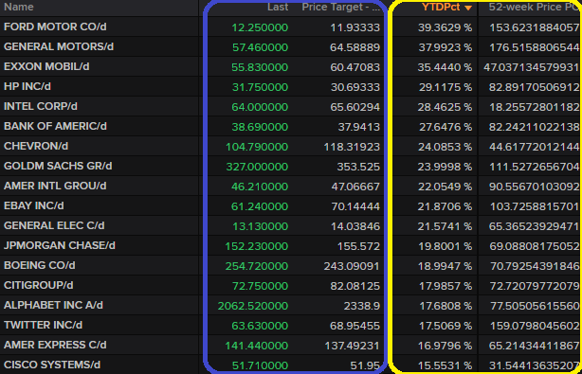Select the GENERAL ELEC C/d row name
The image size is (582, 374).
(x=54, y=225)
